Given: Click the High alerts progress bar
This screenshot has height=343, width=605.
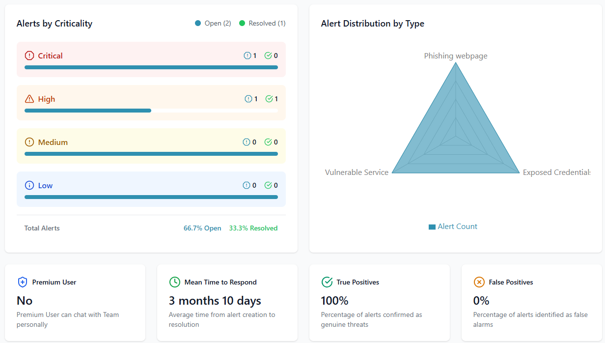Looking at the screenshot, I should [151, 111].
